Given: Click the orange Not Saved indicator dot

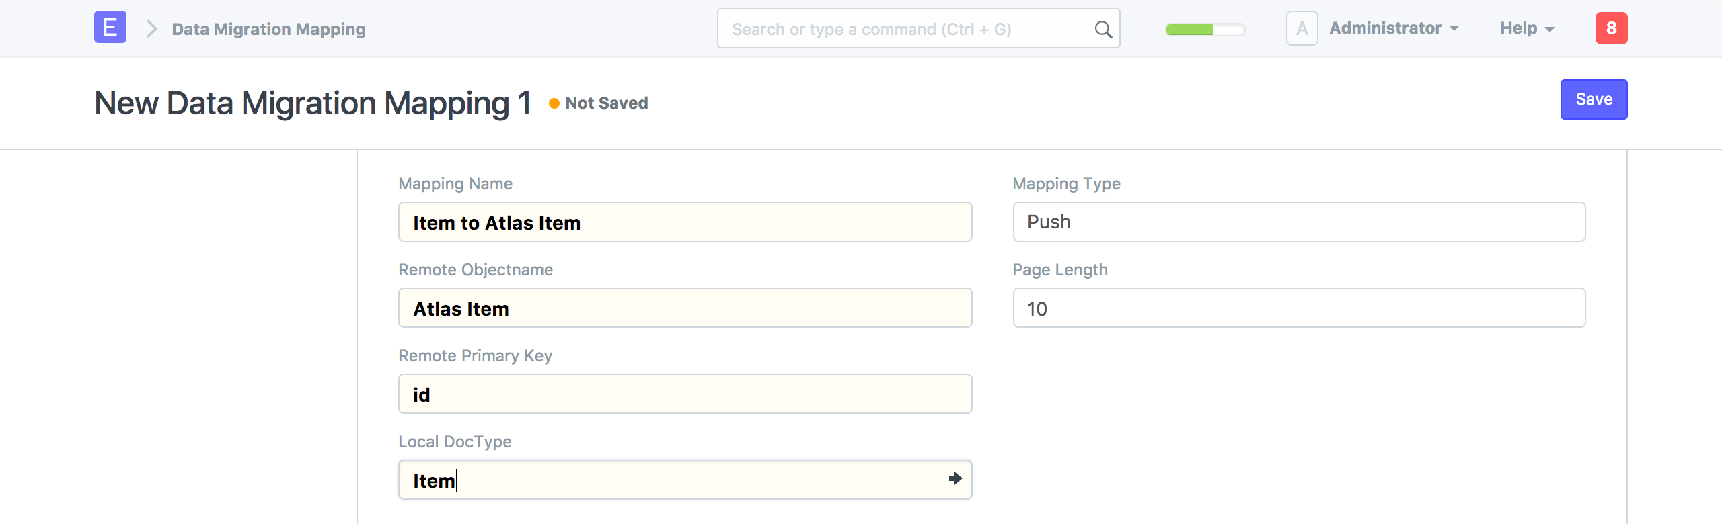Looking at the screenshot, I should click(x=554, y=103).
